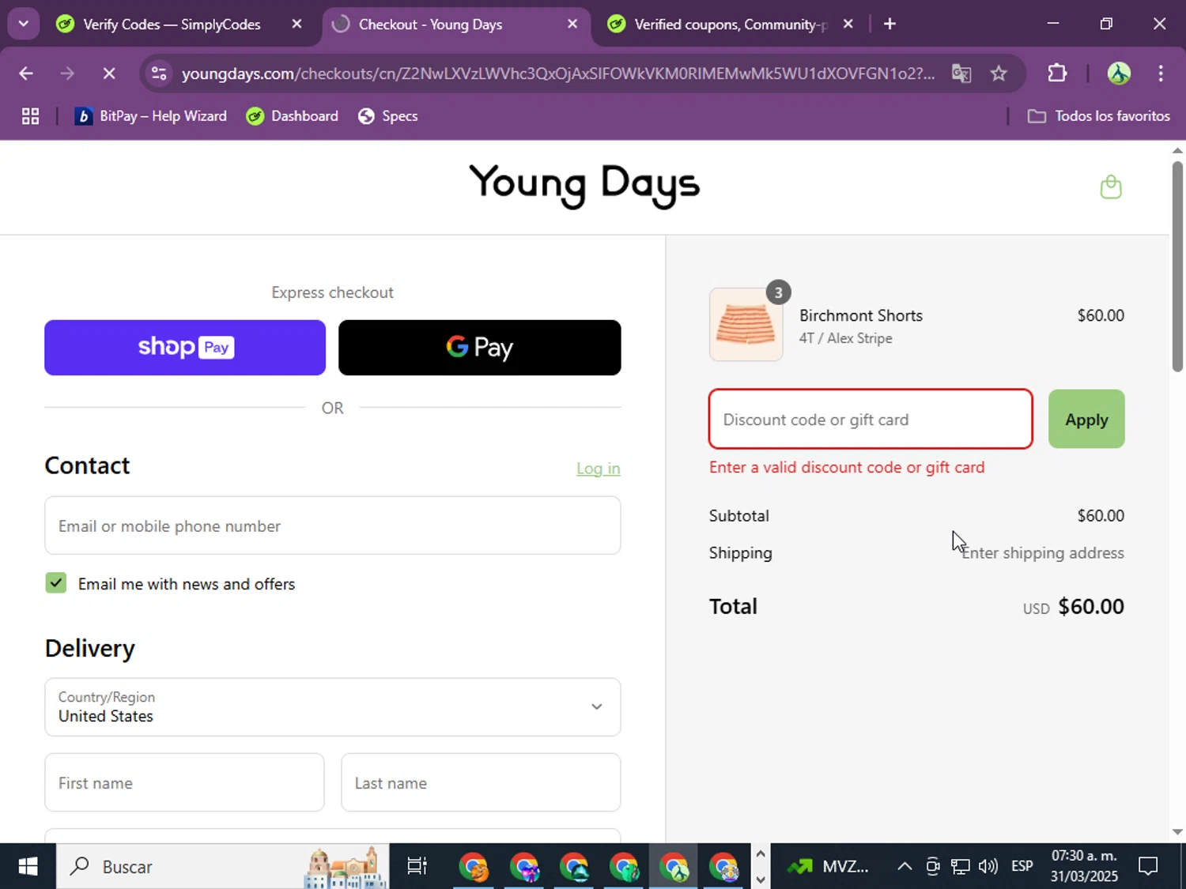Switch to Verify Codes — SimplyCodes tab
Viewport: 1186px width, 889px height.
(172, 24)
